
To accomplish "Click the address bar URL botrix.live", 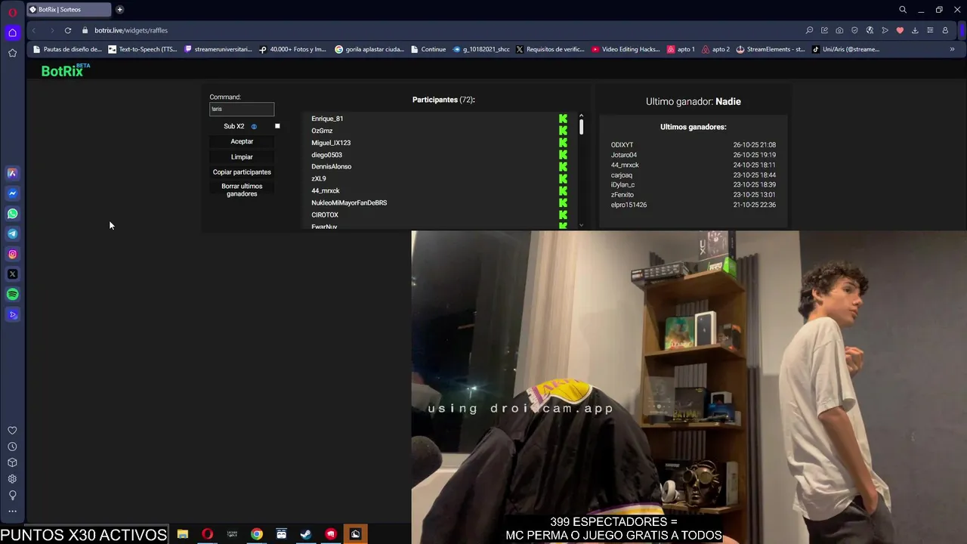I will point(131,30).
